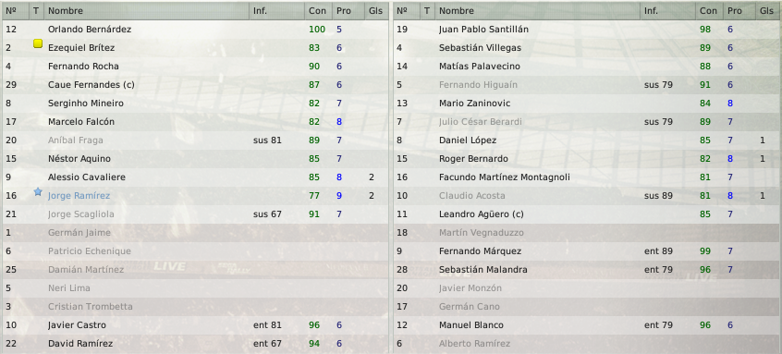
Task: Click the T column header in left table
Action: (x=36, y=10)
